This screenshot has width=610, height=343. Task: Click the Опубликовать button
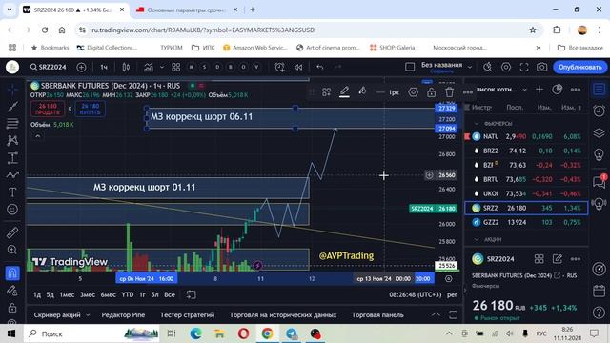[x=580, y=68]
